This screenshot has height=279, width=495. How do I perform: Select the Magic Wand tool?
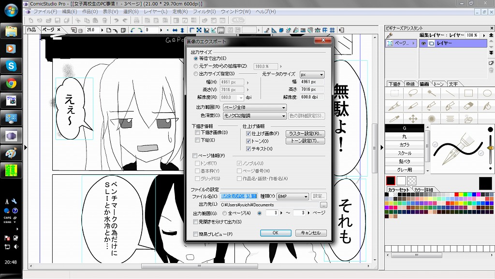click(x=431, y=94)
